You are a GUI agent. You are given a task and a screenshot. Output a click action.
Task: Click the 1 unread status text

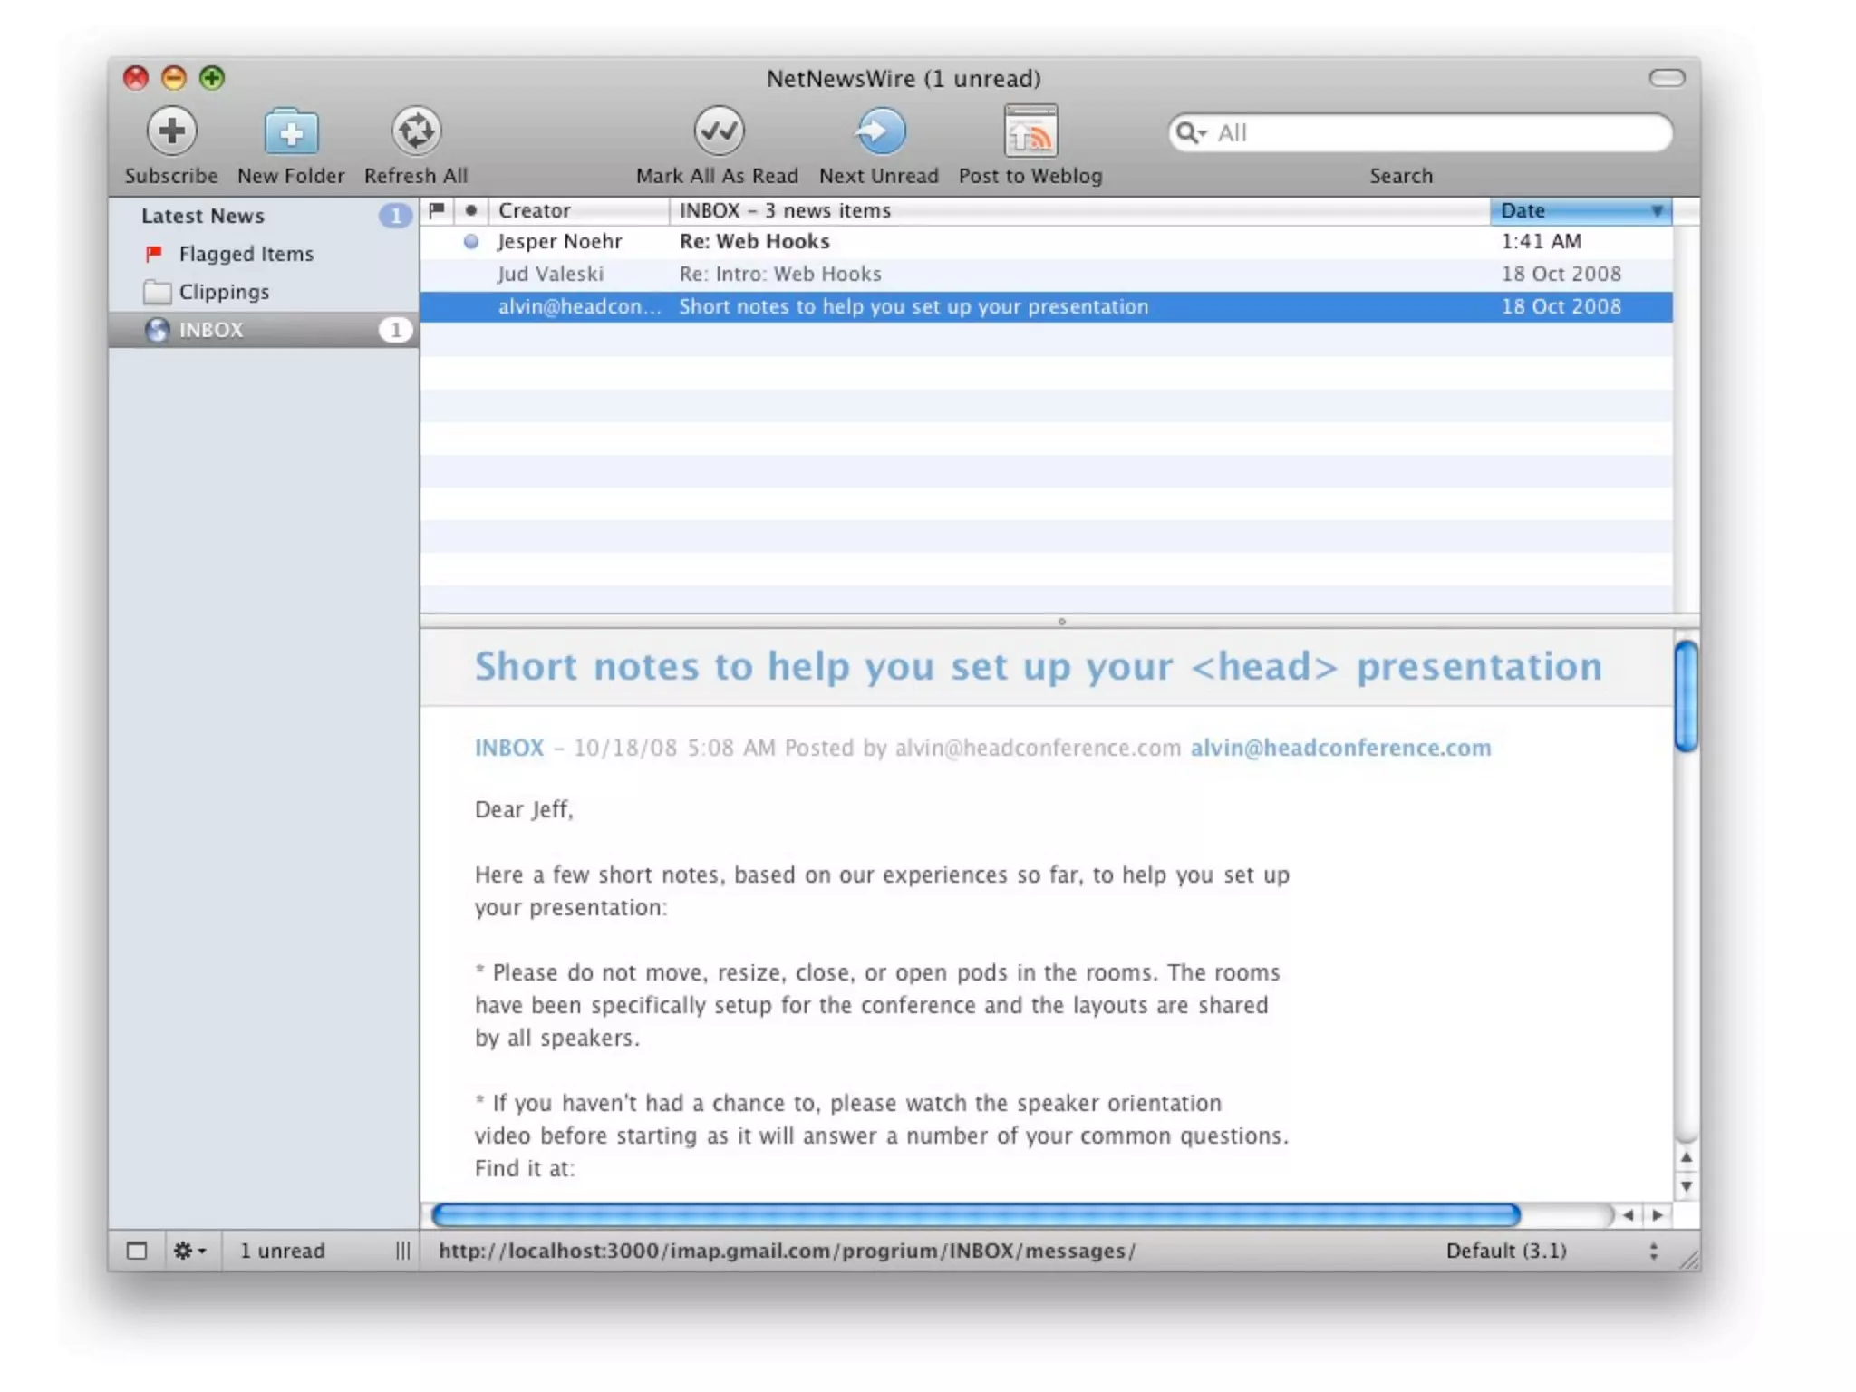[282, 1252]
